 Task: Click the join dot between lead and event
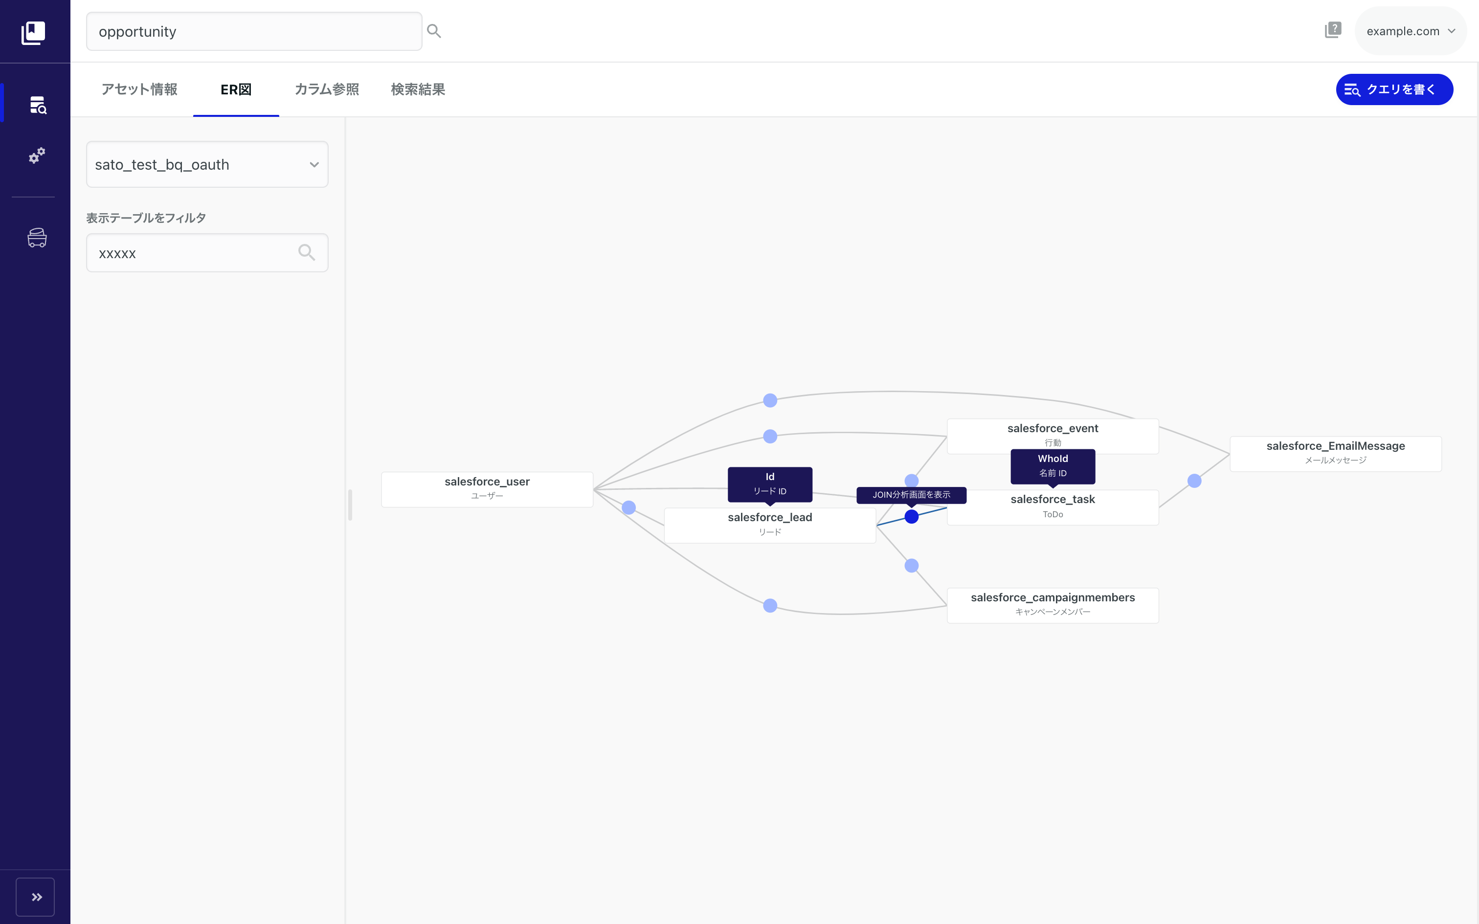[x=911, y=481]
